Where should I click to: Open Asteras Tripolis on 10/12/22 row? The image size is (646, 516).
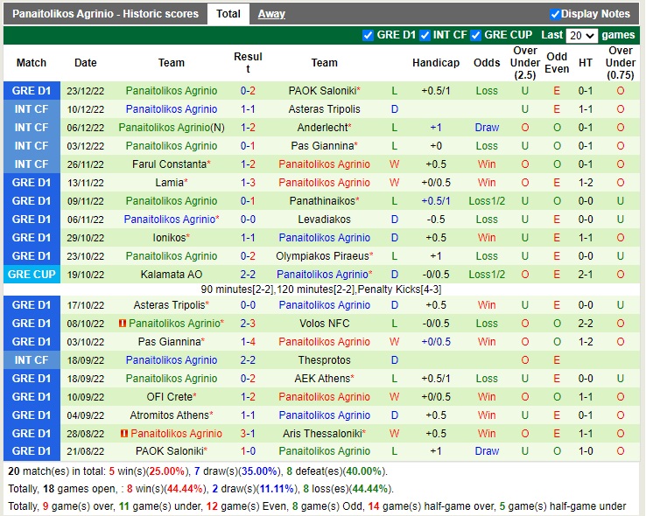(324, 109)
